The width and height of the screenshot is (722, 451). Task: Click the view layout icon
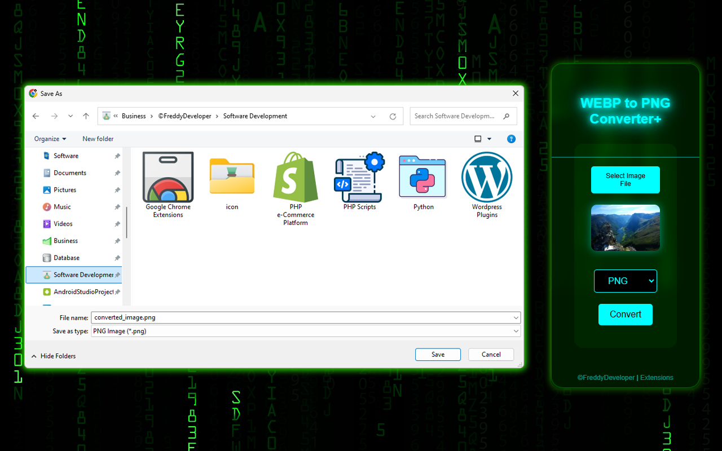tap(478, 139)
